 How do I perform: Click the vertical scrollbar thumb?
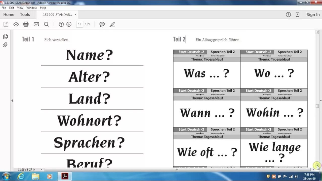(317, 106)
